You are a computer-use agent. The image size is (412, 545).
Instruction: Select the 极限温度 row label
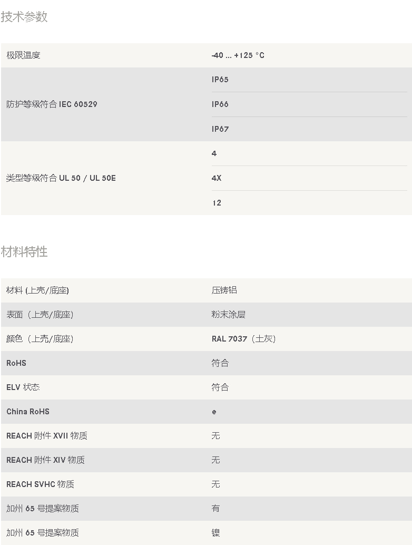coord(23,55)
